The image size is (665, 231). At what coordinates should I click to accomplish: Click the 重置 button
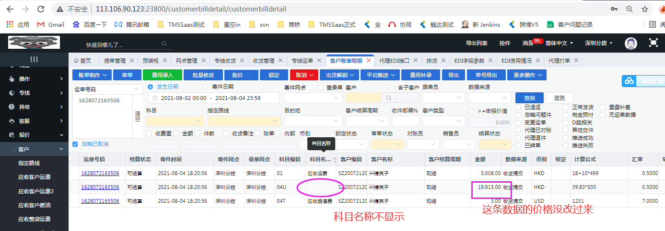point(559,98)
